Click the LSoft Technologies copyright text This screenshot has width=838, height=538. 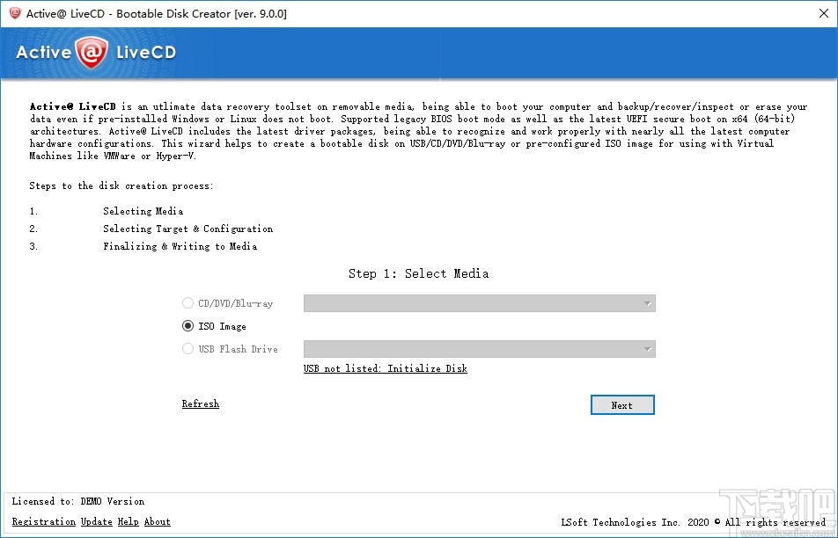[693, 522]
